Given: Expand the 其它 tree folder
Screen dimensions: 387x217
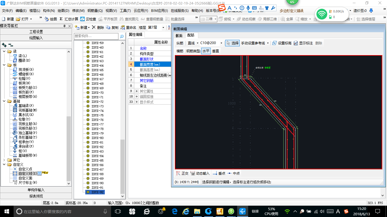Looking at the screenshot, I should 4,160.
